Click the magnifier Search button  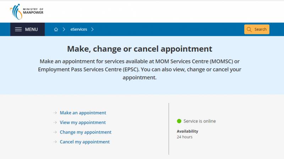[257, 29]
